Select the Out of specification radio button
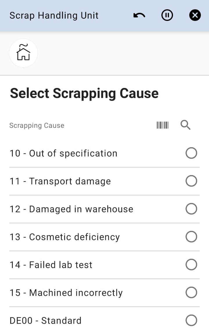Image resolution: width=209 pixels, height=332 pixels. point(191,153)
